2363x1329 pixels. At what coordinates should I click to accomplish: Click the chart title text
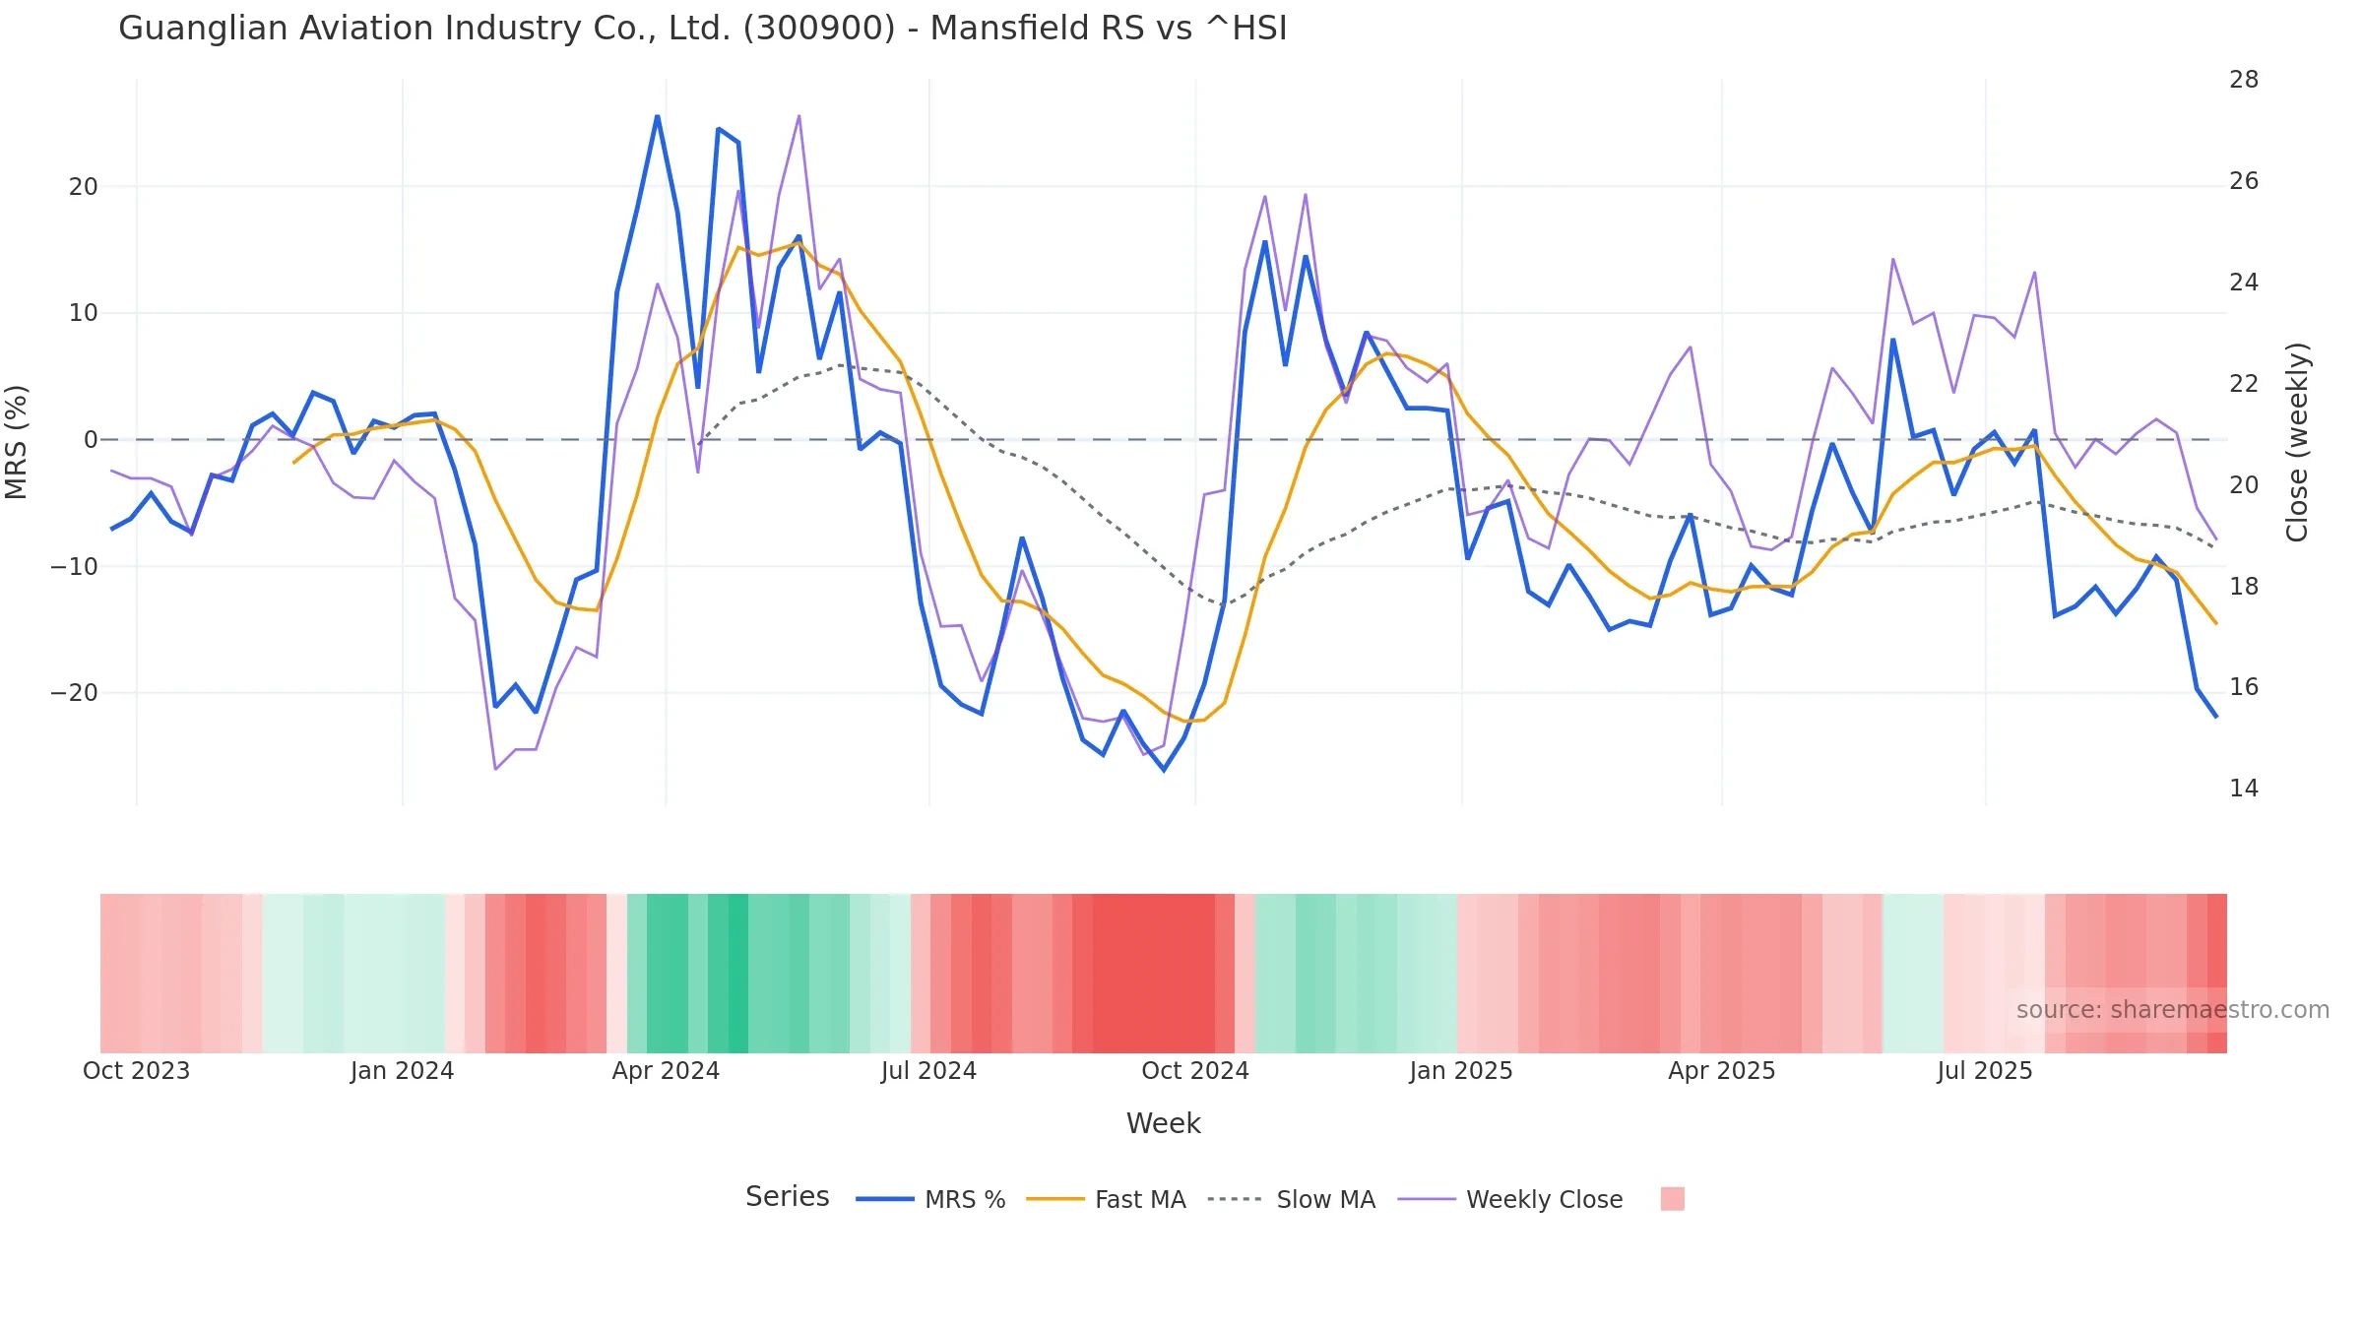click(703, 29)
